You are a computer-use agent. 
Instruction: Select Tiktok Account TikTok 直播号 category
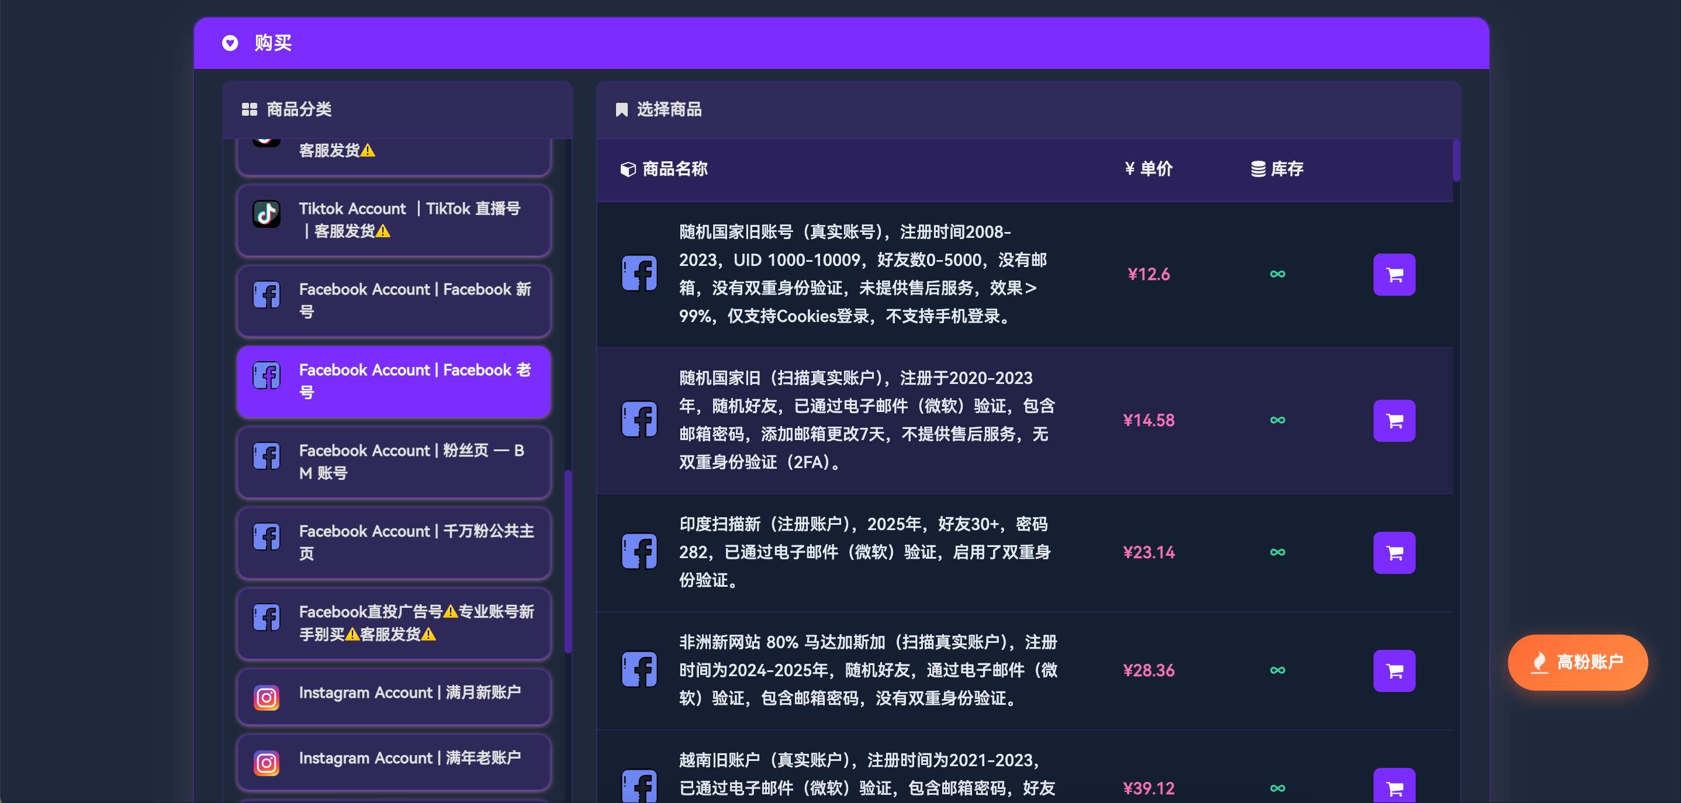pos(393,220)
